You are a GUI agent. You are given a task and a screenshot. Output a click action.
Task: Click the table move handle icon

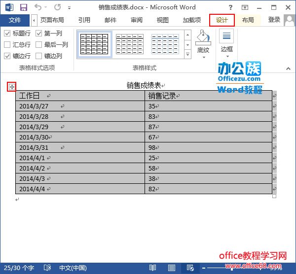point(12,87)
